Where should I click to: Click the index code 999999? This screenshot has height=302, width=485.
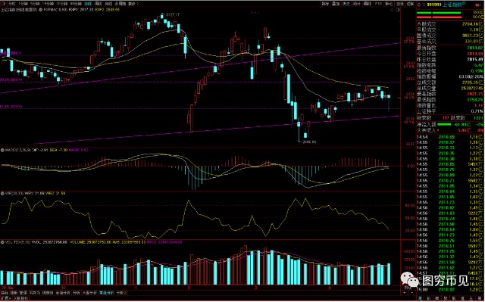[433, 5]
